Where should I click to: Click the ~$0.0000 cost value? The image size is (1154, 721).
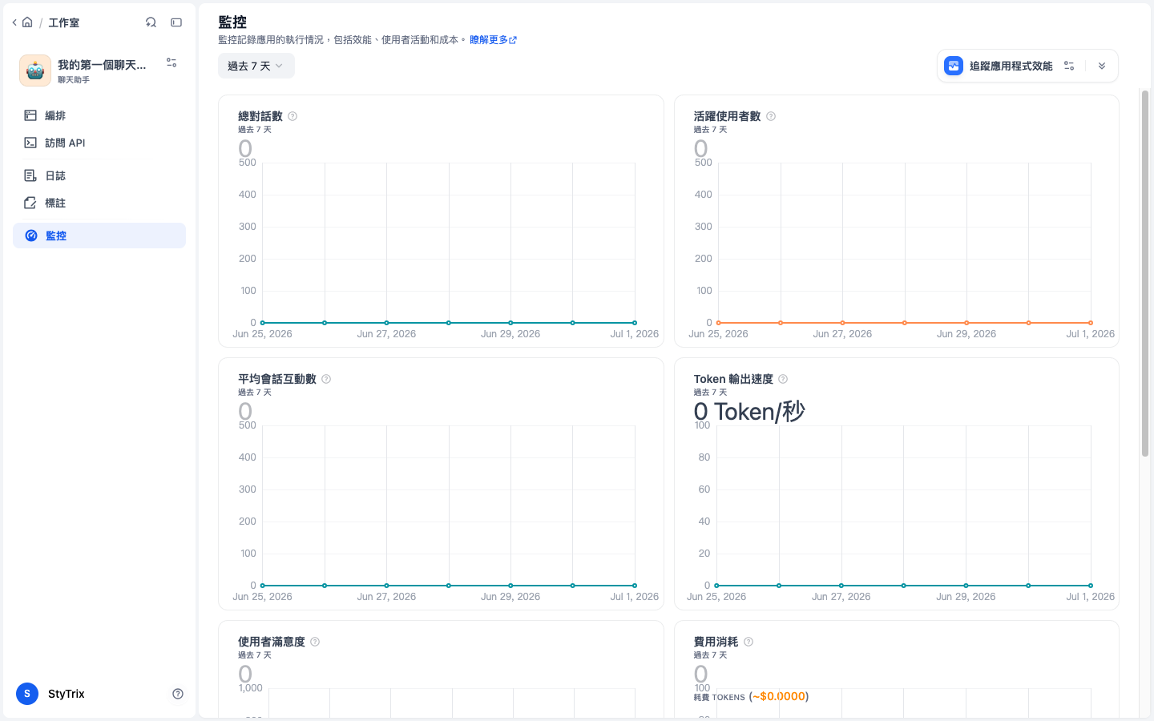(x=779, y=697)
